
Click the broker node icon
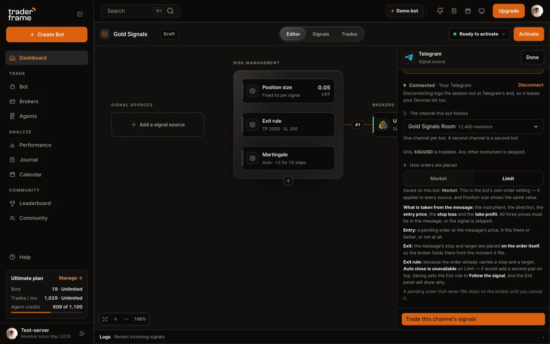click(383, 125)
